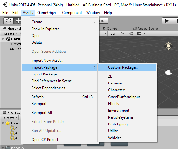
Task: Click first All search favorite item
Action: coord(15,128)
